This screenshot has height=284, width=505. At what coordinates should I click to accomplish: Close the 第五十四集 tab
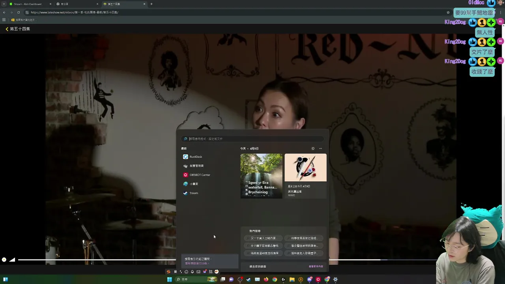(144, 4)
